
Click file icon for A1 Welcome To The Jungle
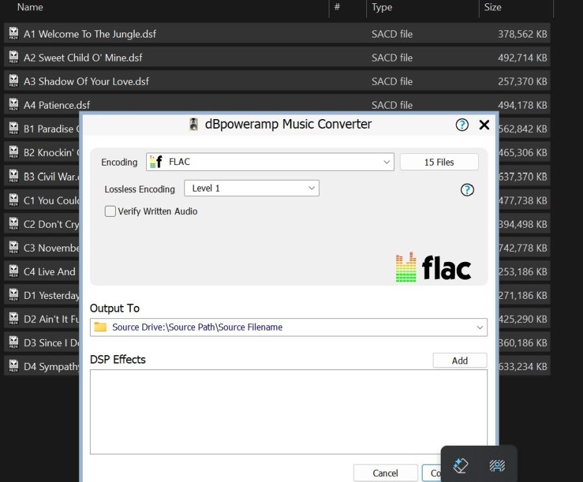click(14, 34)
